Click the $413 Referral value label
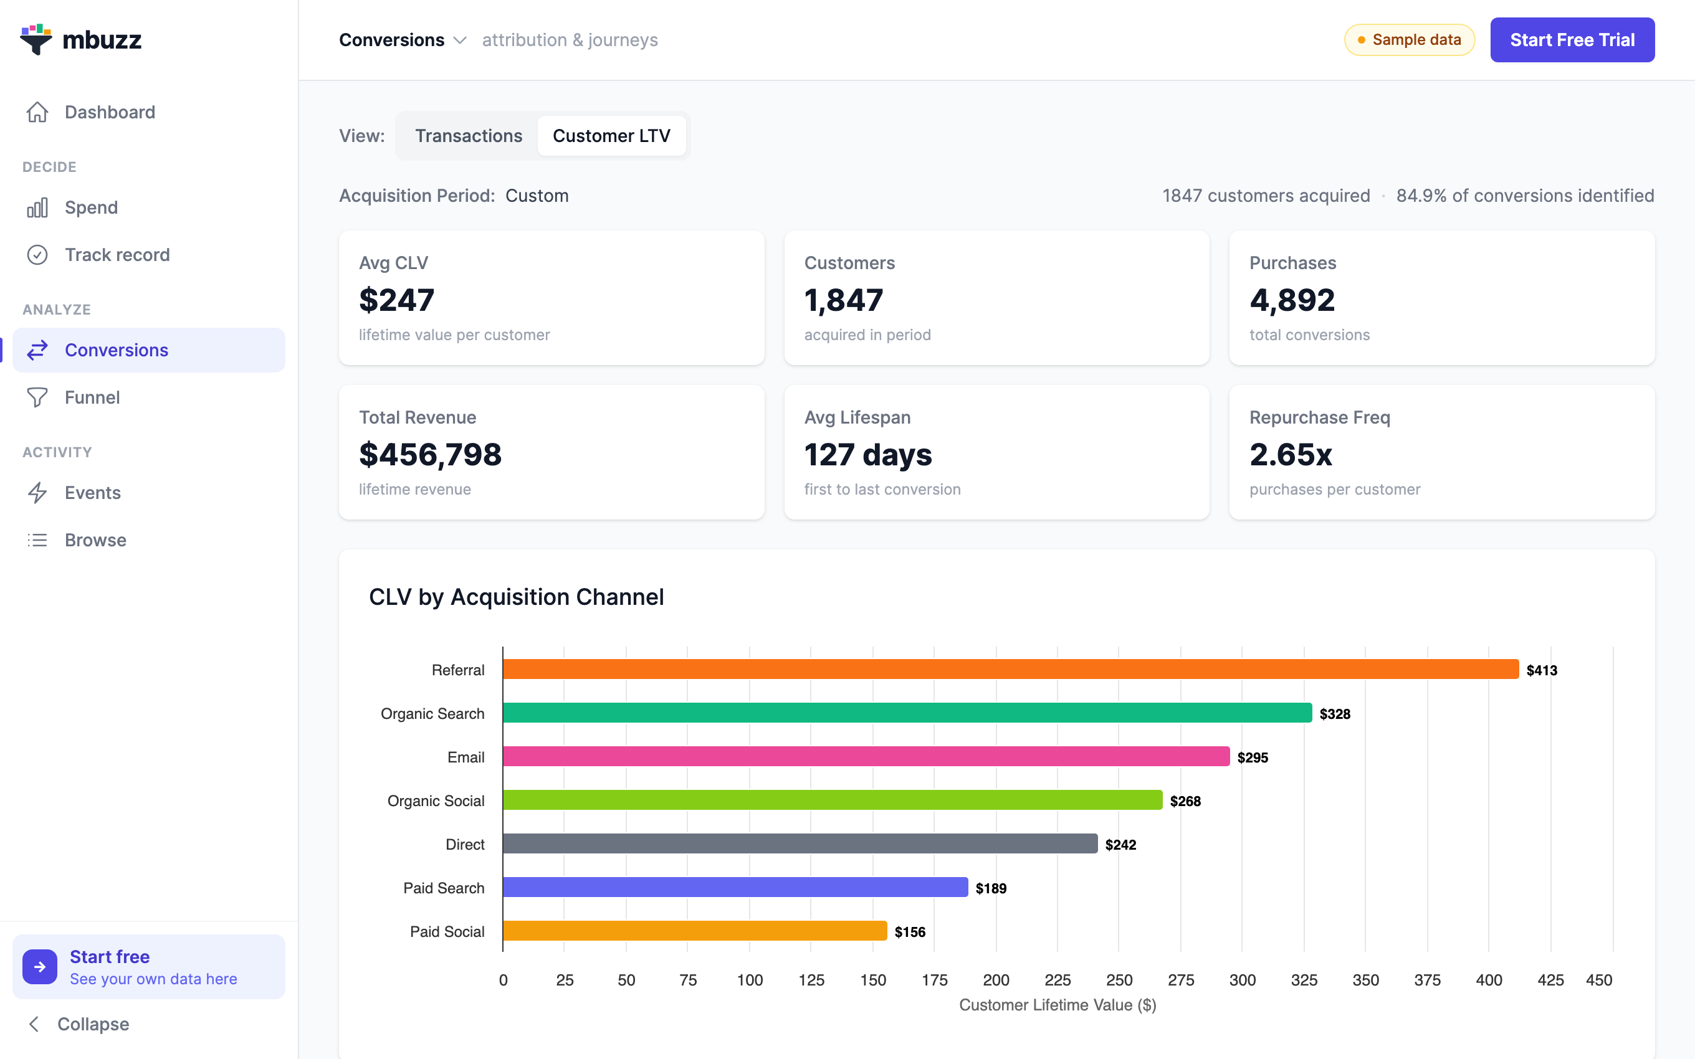The height and width of the screenshot is (1059, 1695). click(x=1542, y=670)
